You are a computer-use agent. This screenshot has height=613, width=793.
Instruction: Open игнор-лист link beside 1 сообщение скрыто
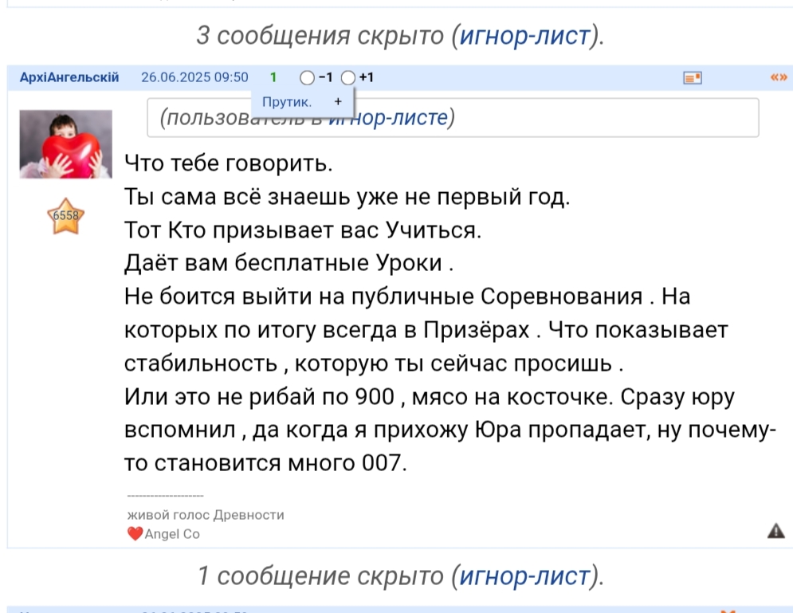[526, 575]
